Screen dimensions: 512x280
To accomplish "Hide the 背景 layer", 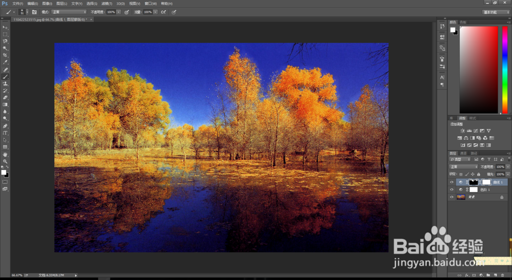I will 452,197.
